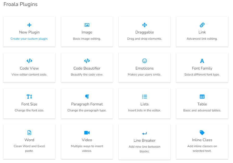The image size is (233, 163).
Task: Select the Image plugin picture icon
Action: (87, 25)
